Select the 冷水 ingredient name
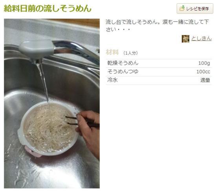 tap(112, 80)
